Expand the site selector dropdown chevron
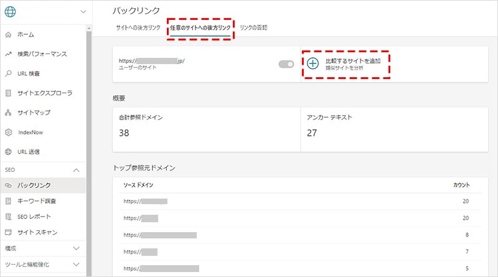Viewport: 498px width, 277px height. (x=83, y=12)
